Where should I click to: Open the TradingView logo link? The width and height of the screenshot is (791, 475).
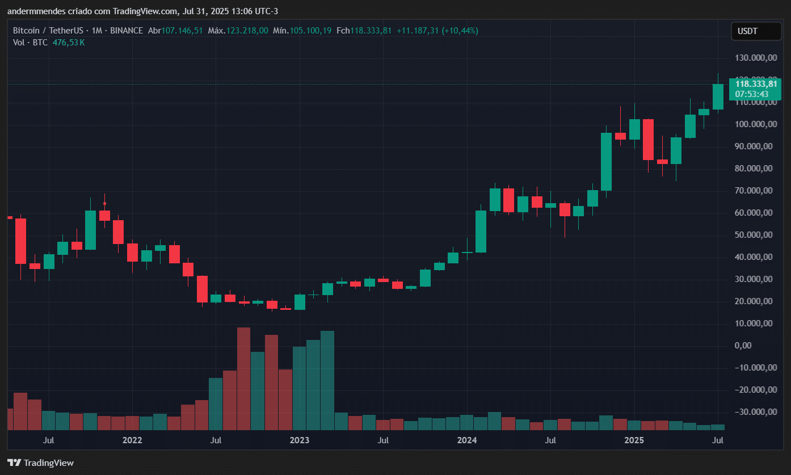click(x=40, y=463)
